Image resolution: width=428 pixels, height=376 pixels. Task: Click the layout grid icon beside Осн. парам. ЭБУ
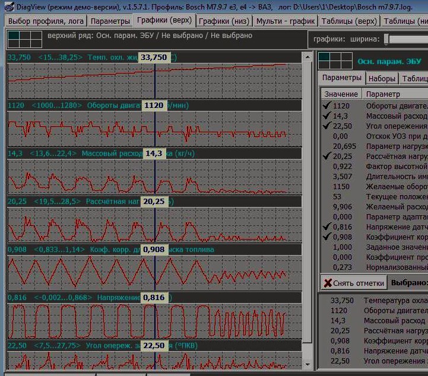[335, 61]
